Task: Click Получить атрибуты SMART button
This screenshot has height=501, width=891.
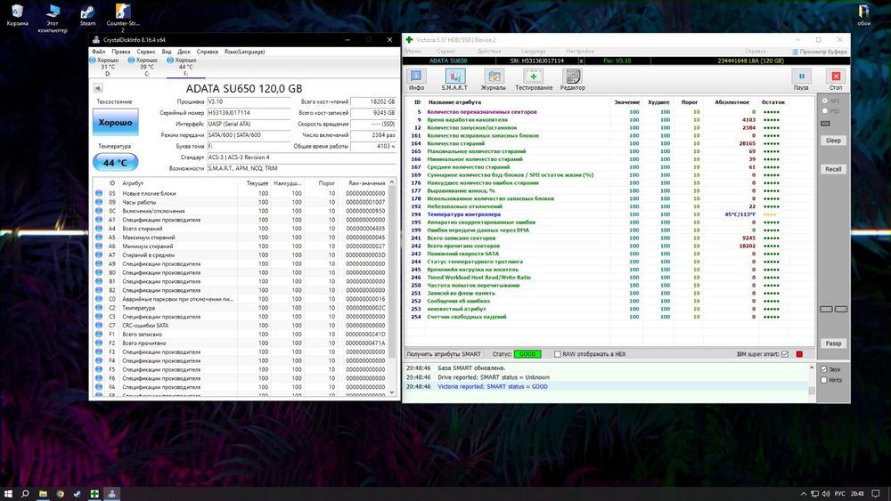Action: click(444, 354)
